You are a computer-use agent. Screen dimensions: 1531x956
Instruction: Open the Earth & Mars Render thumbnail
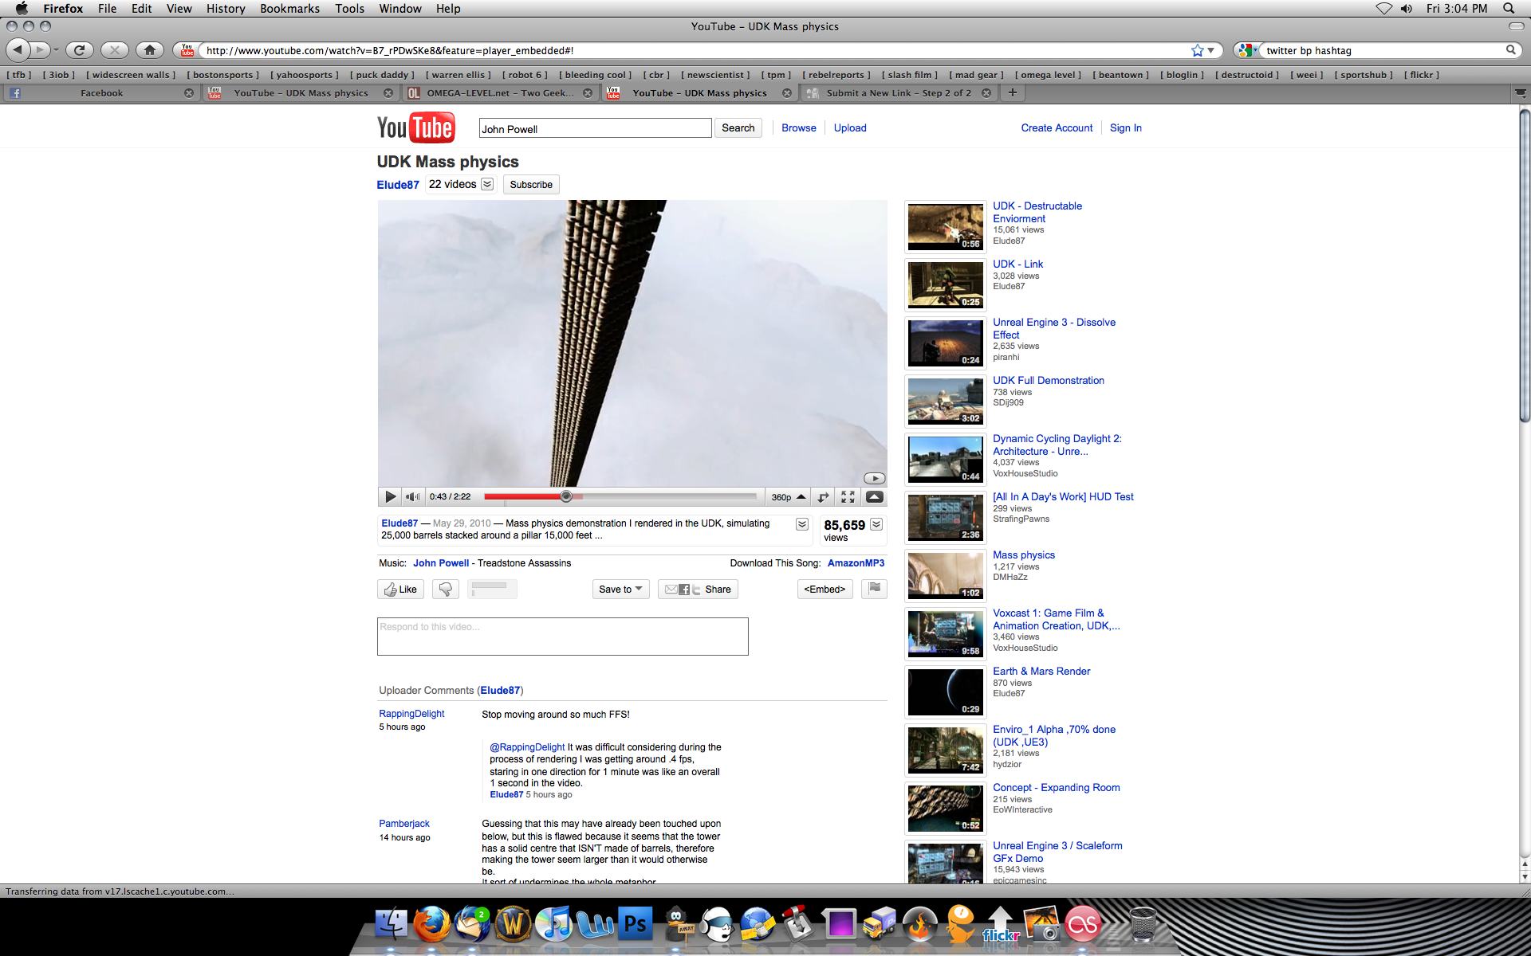(945, 692)
